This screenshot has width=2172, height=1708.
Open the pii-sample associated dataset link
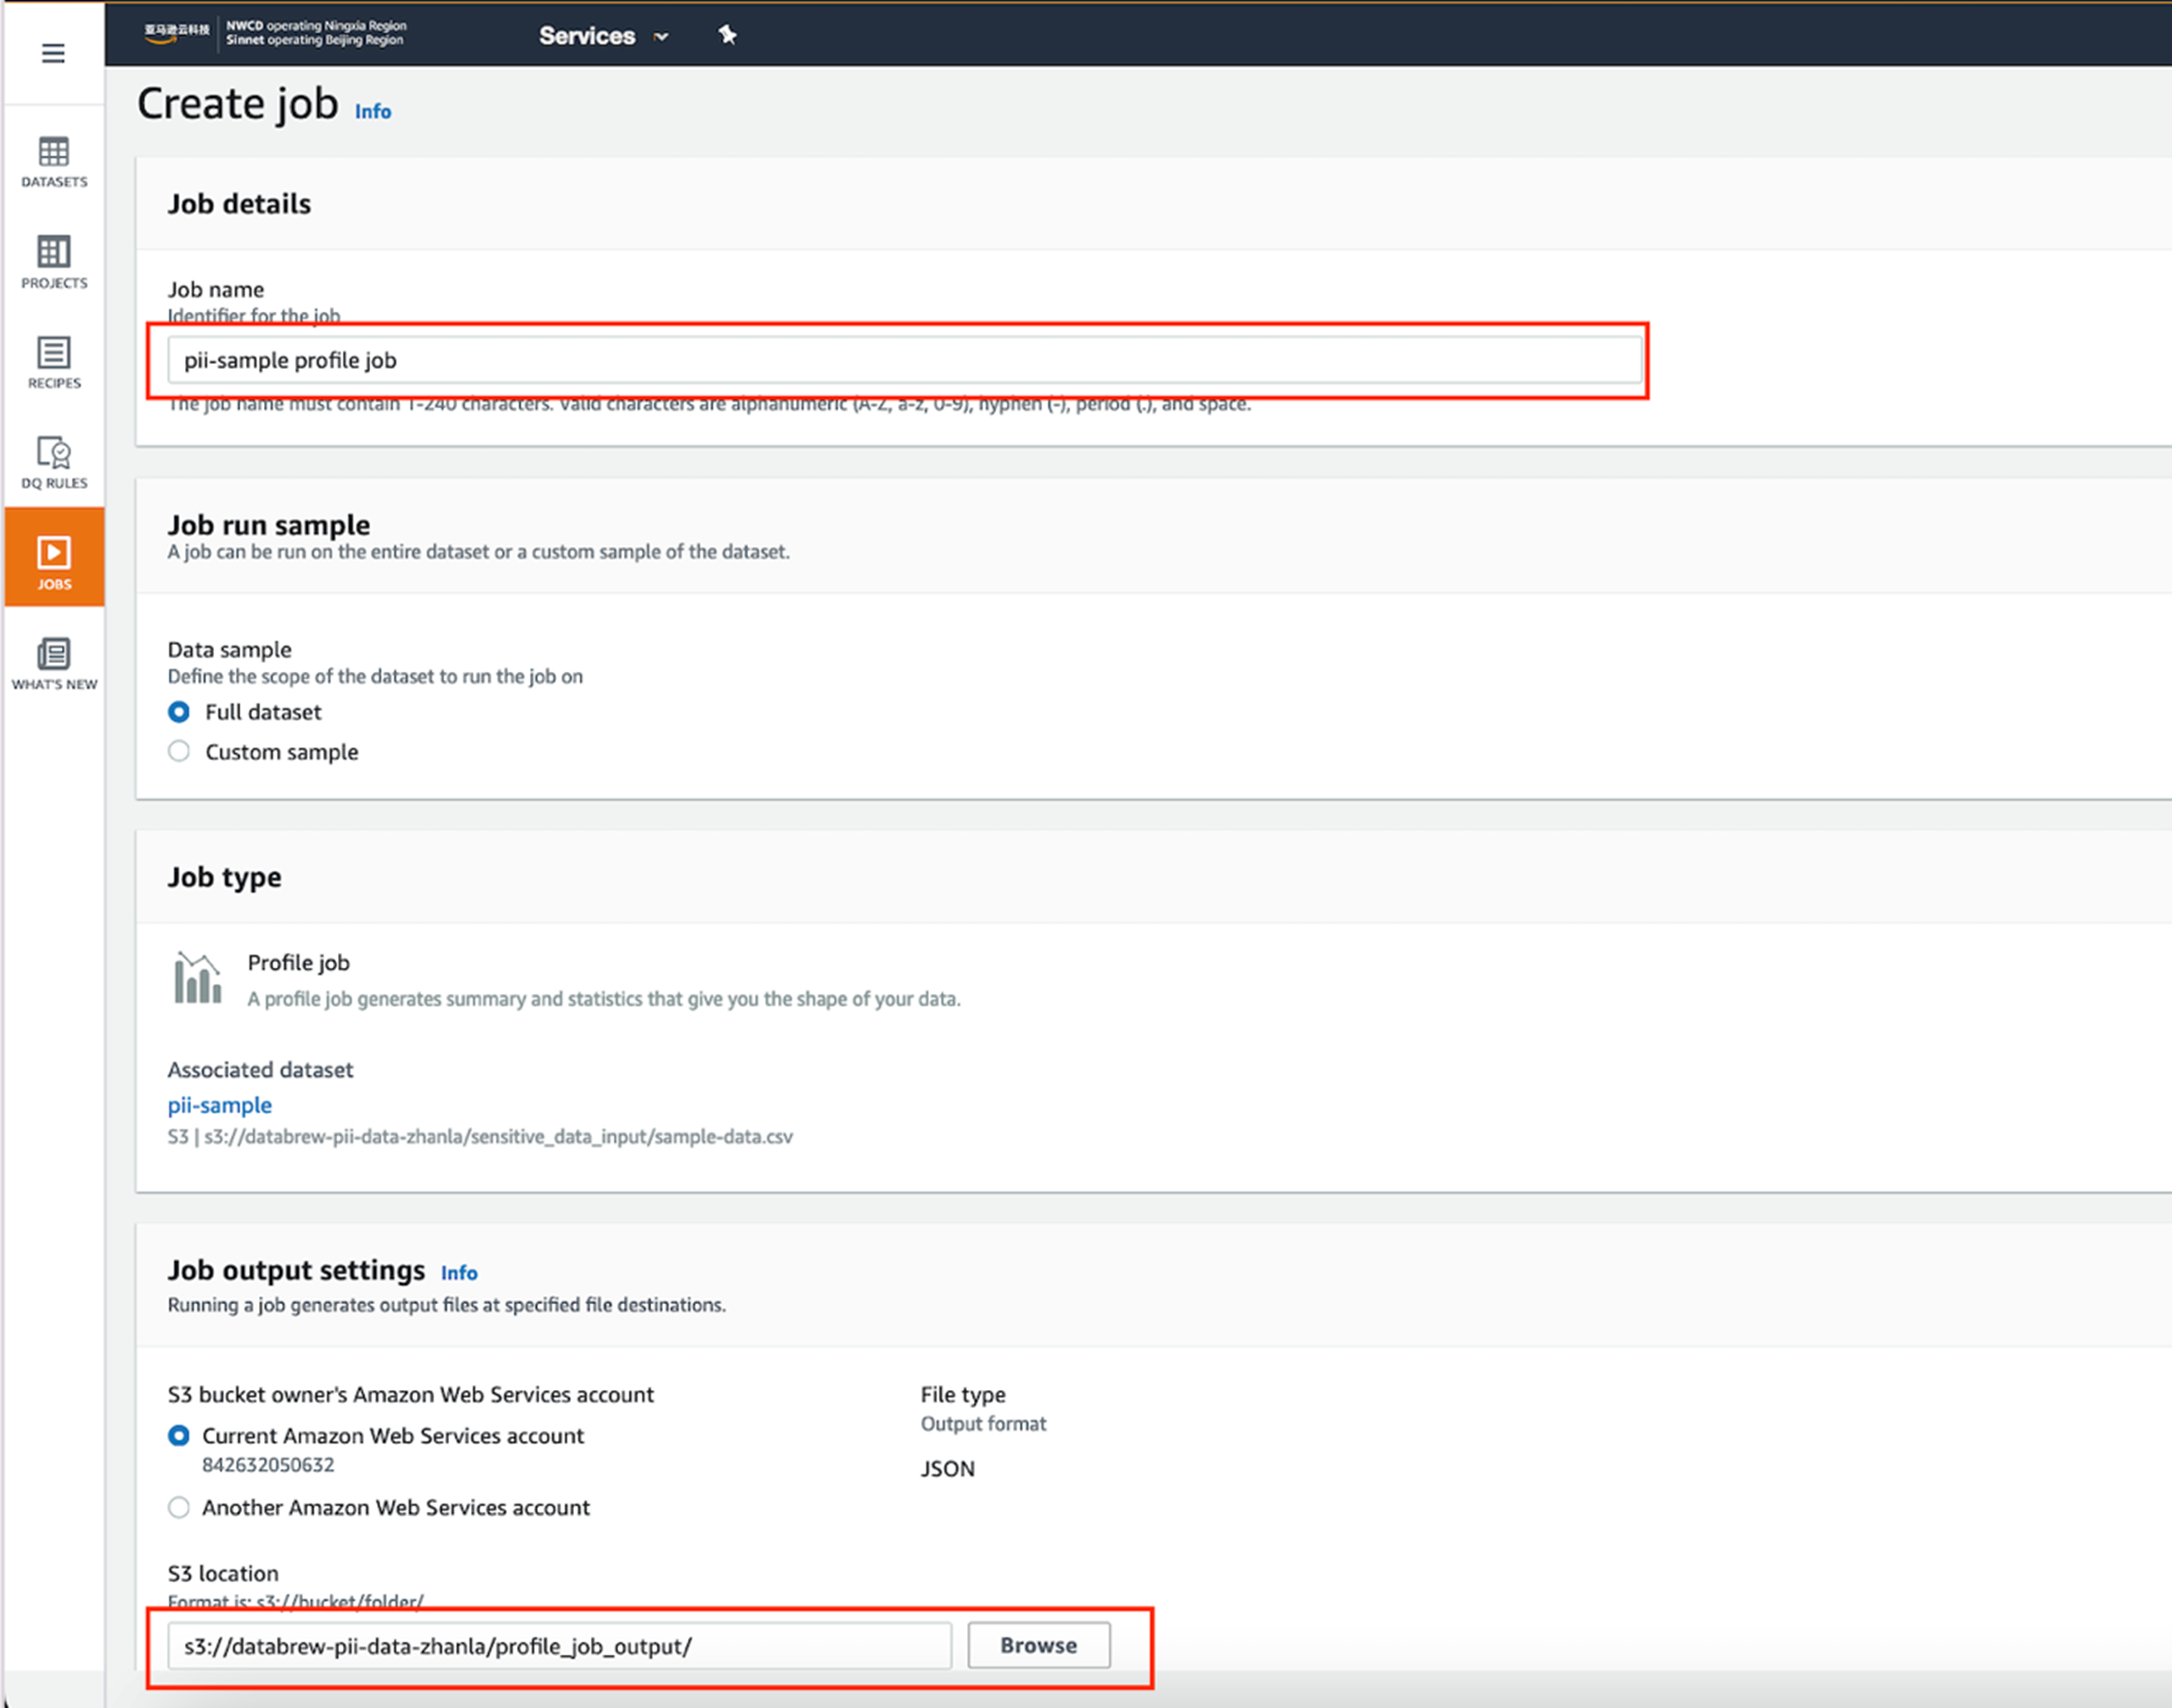(x=219, y=1105)
